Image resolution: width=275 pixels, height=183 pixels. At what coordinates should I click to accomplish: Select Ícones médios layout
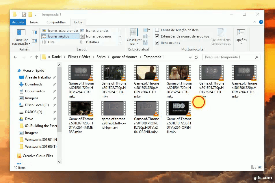pyautogui.click(x=60, y=36)
